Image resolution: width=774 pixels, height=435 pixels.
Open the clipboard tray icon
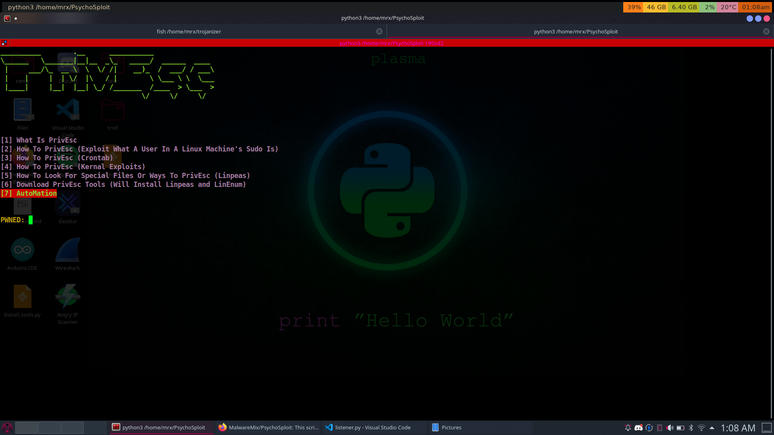point(659,428)
